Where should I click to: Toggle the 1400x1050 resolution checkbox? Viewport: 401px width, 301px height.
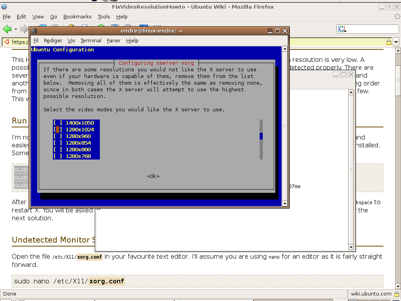pos(58,123)
